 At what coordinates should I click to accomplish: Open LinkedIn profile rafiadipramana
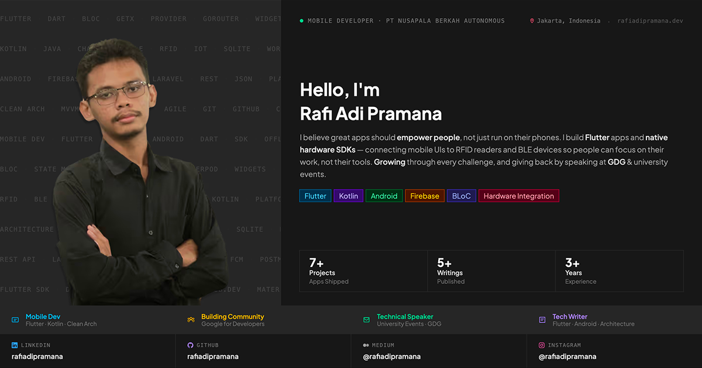[x=37, y=356]
